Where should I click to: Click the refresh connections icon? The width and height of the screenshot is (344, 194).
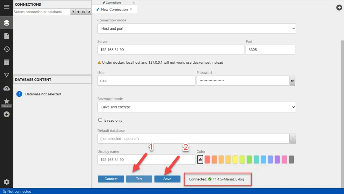pos(89,12)
